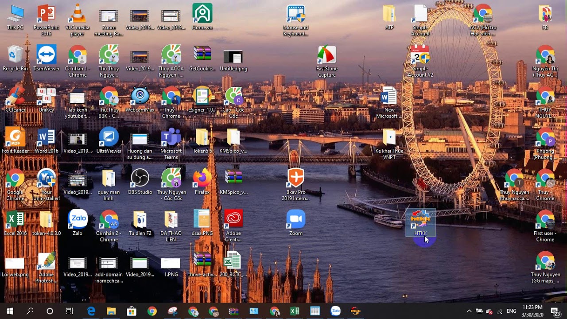Open the Adobe Photoshop shortcut
This screenshot has height=319, width=567.
[x=47, y=267]
